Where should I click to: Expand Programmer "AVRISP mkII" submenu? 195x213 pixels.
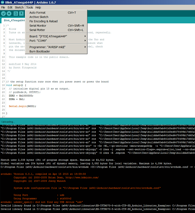56,47
